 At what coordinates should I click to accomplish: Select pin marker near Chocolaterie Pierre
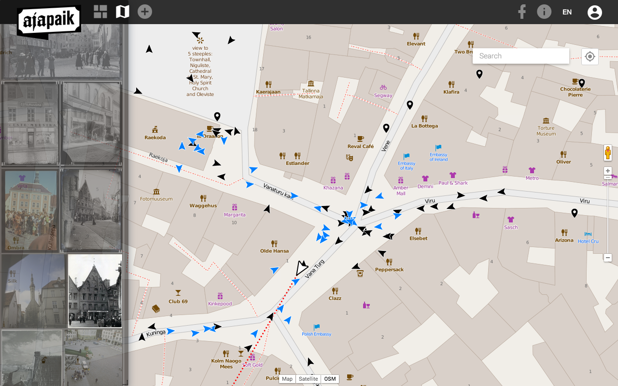click(582, 83)
